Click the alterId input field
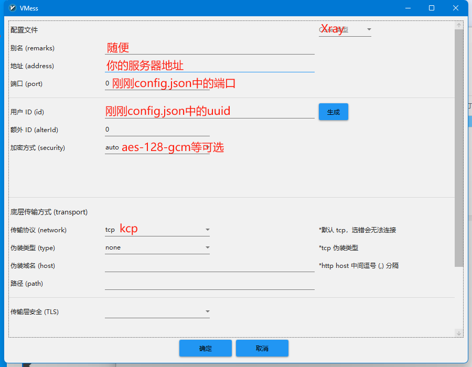The height and width of the screenshot is (367, 472). [x=157, y=129]
